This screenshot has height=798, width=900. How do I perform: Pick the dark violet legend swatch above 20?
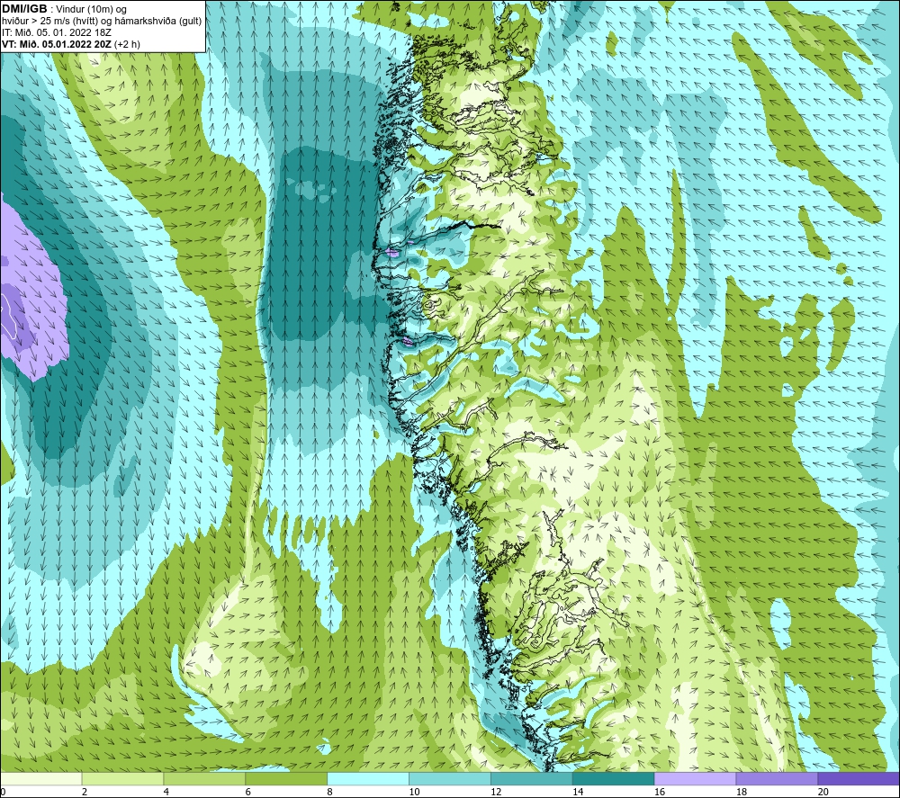[x=859, y=778]
